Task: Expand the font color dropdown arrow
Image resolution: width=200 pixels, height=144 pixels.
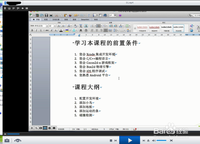Action: 64,30
